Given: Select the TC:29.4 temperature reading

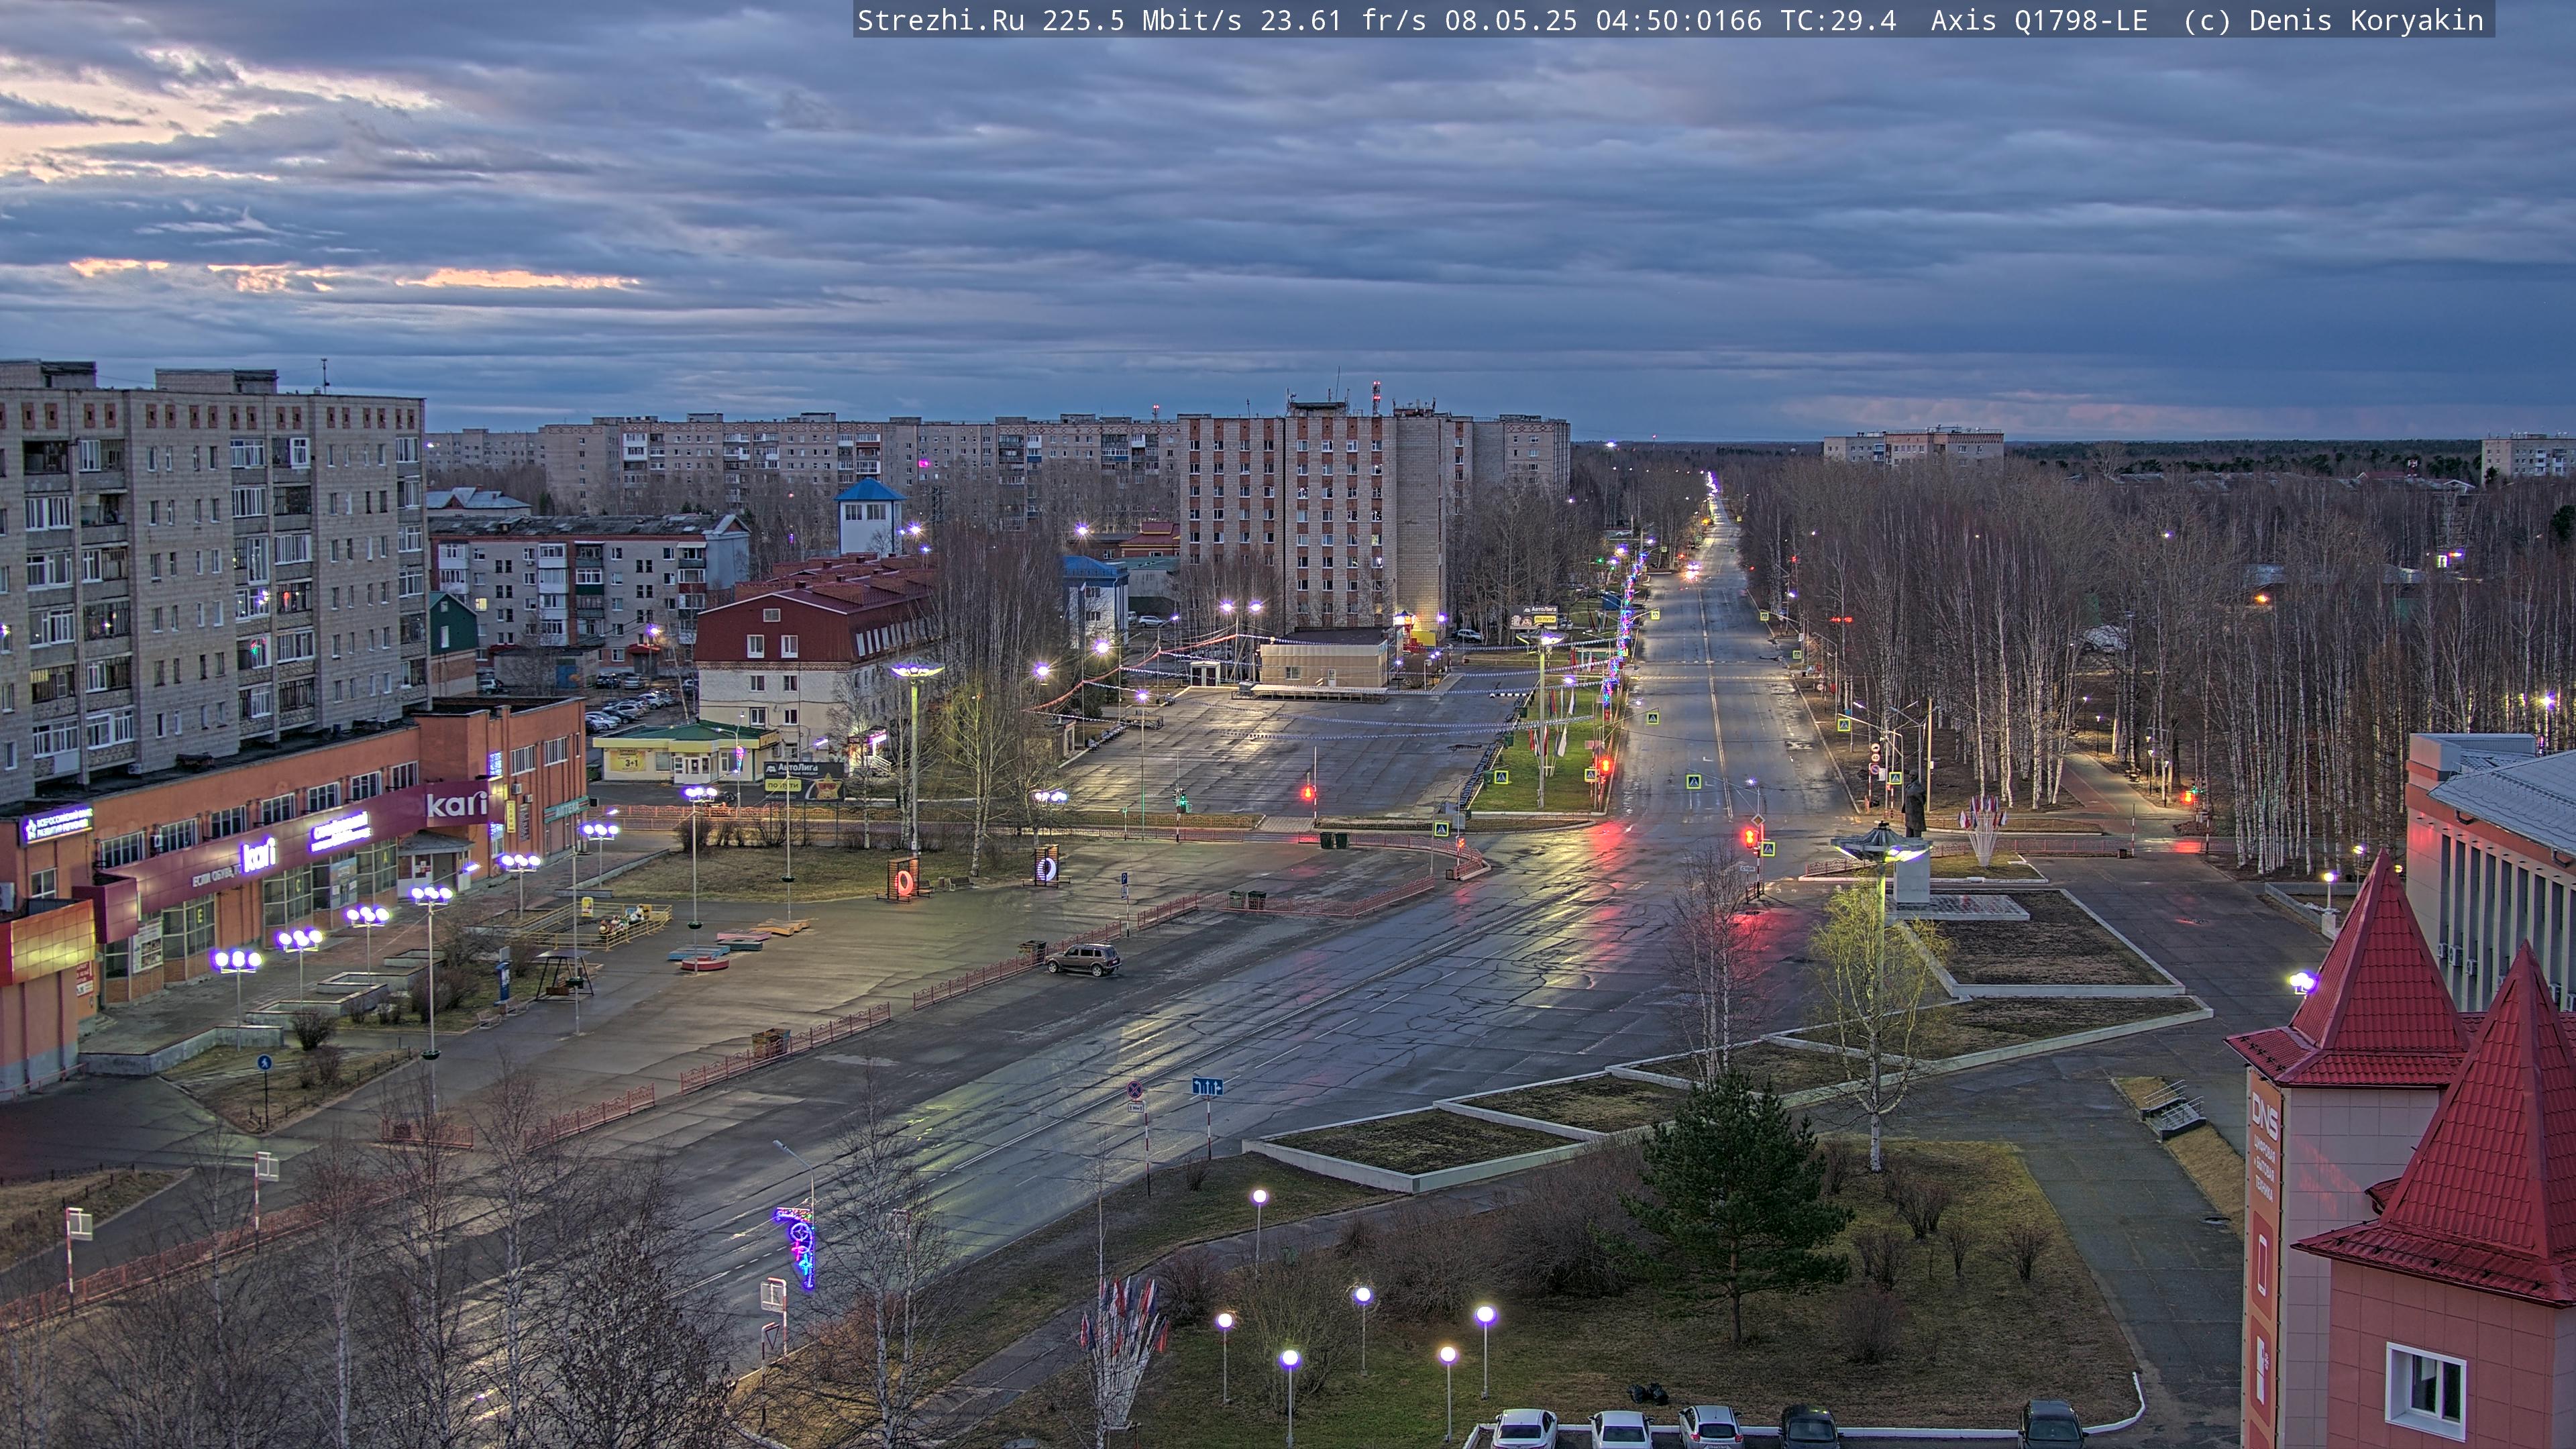Looking at the screenshot, I should tap(1838, 20).
